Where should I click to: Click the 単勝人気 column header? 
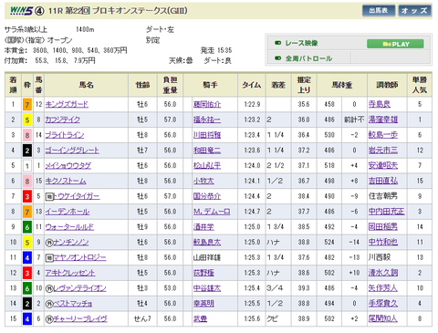(420, 85)
